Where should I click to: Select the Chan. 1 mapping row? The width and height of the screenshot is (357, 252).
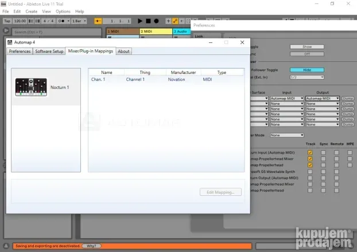[166, 79]
